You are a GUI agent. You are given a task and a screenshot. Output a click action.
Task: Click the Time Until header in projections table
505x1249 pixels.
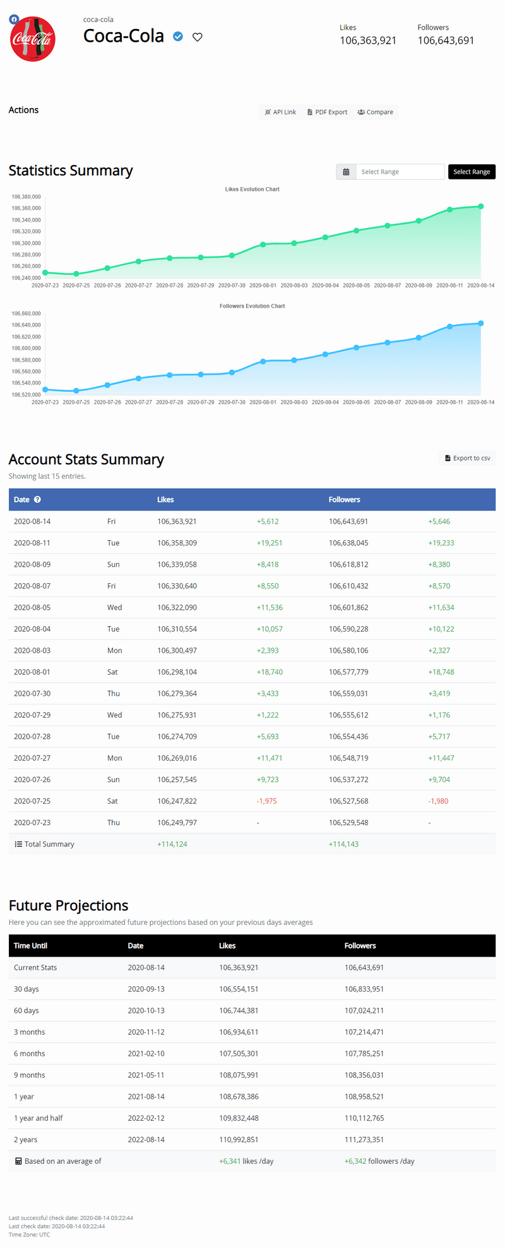click(30, 946)
